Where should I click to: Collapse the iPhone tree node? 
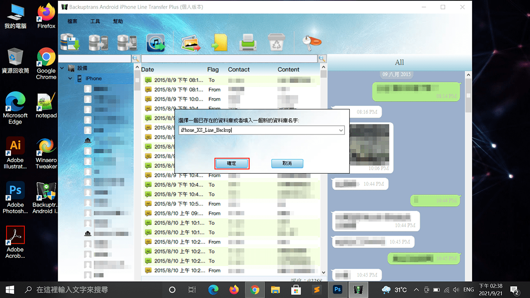pos(70,79)
